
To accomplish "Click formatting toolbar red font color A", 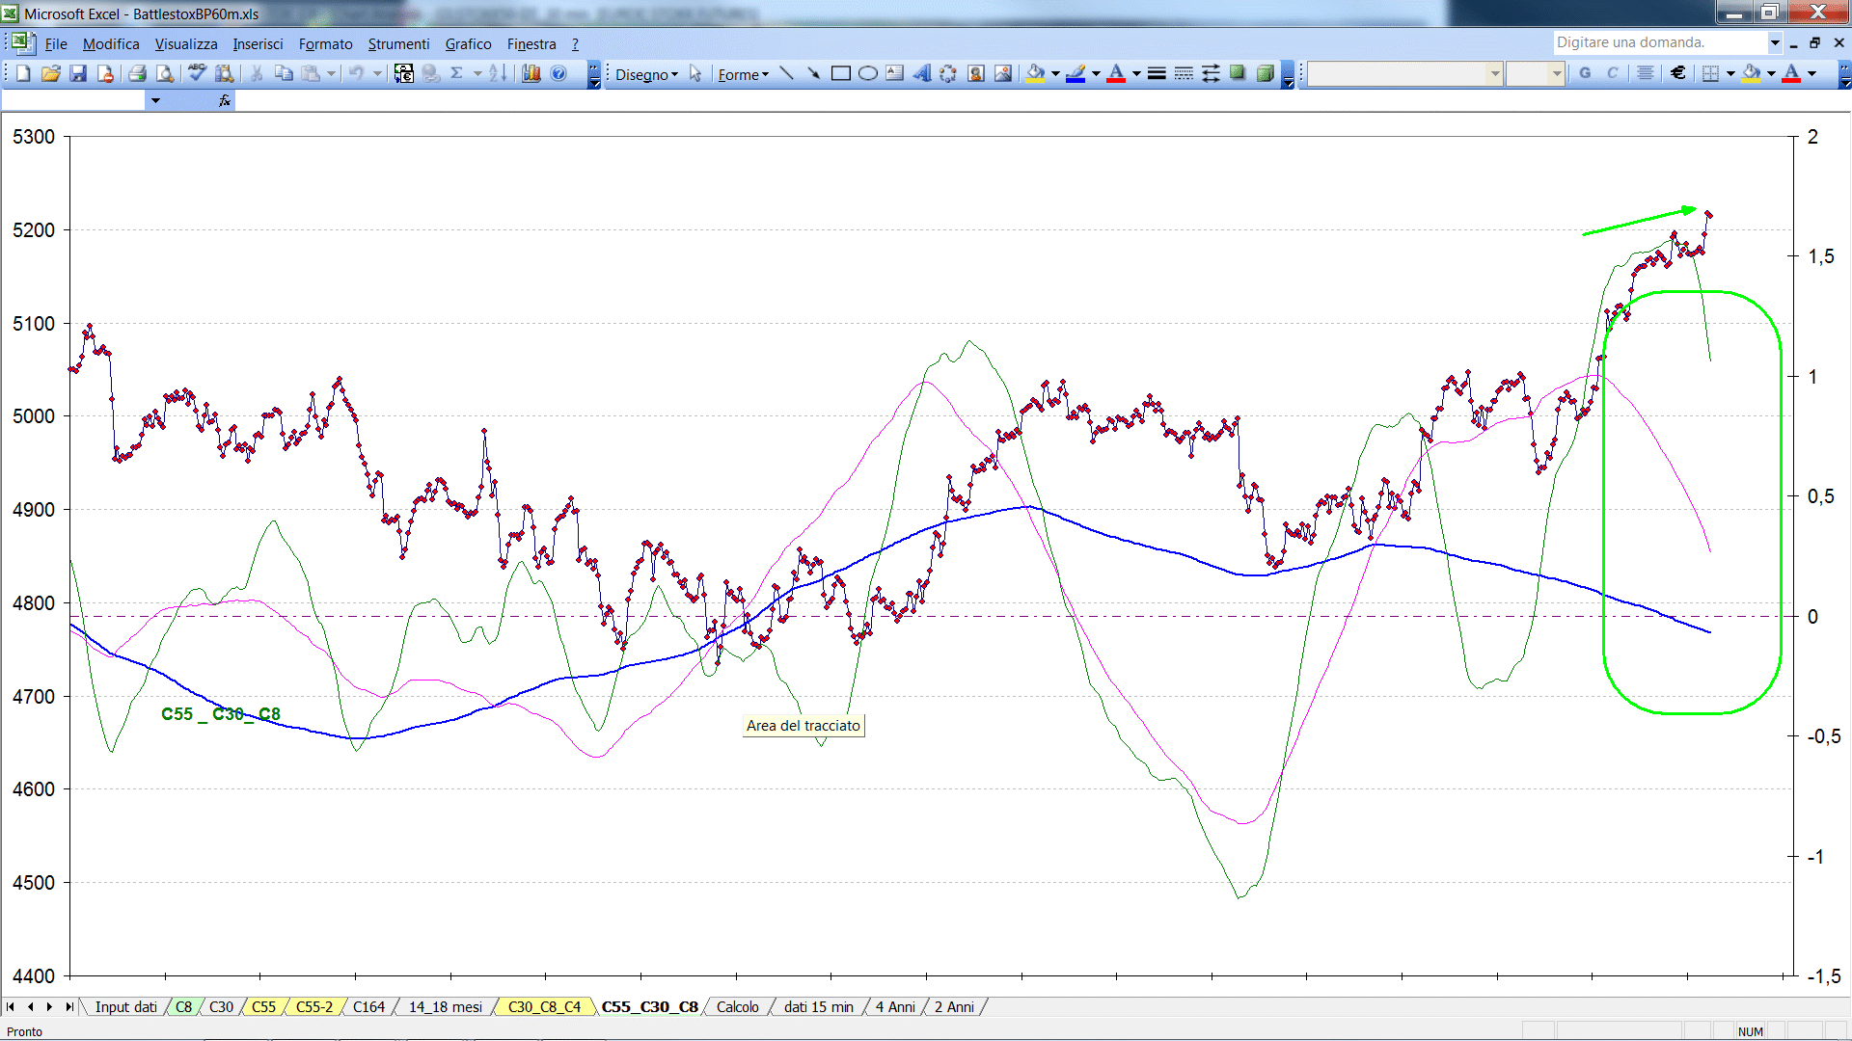I will 1791,73.
